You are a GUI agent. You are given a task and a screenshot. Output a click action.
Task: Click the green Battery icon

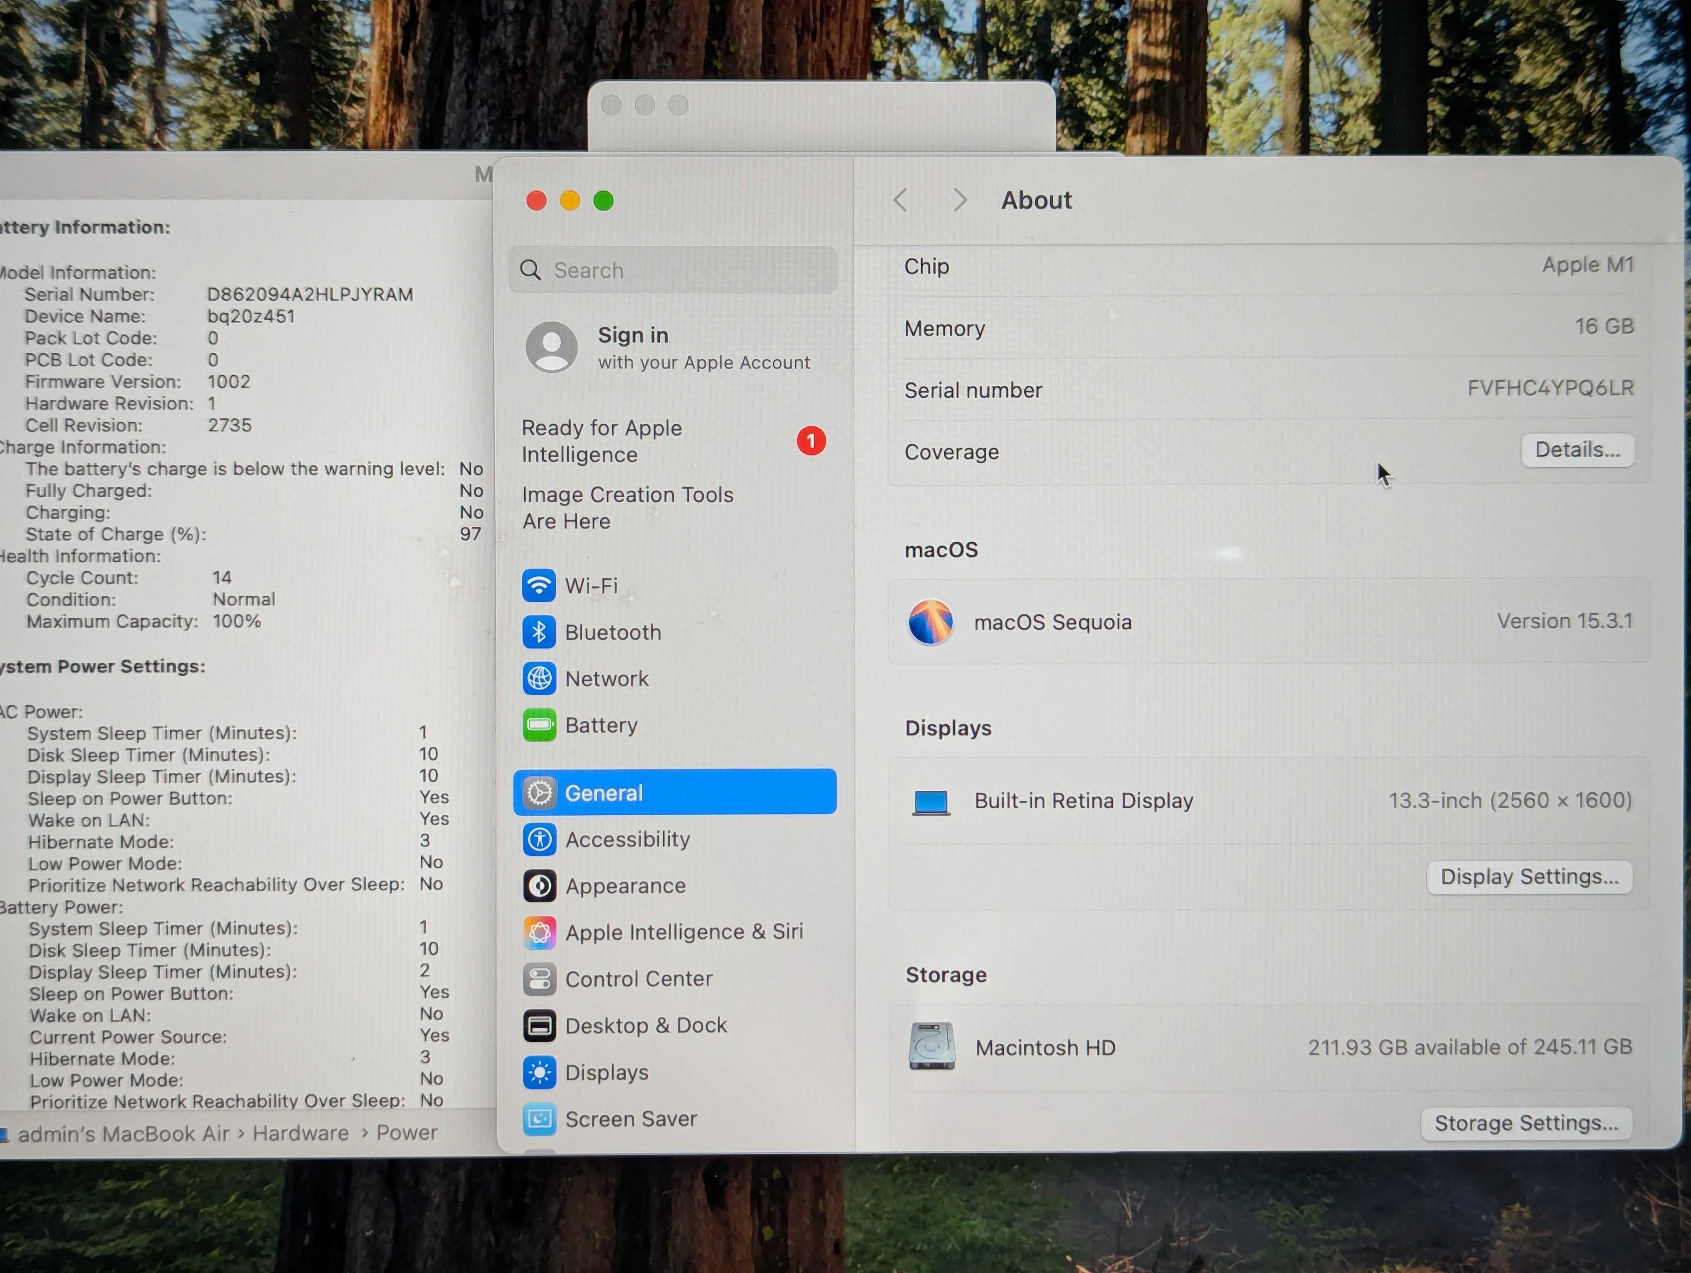click(x=539, y=725)
